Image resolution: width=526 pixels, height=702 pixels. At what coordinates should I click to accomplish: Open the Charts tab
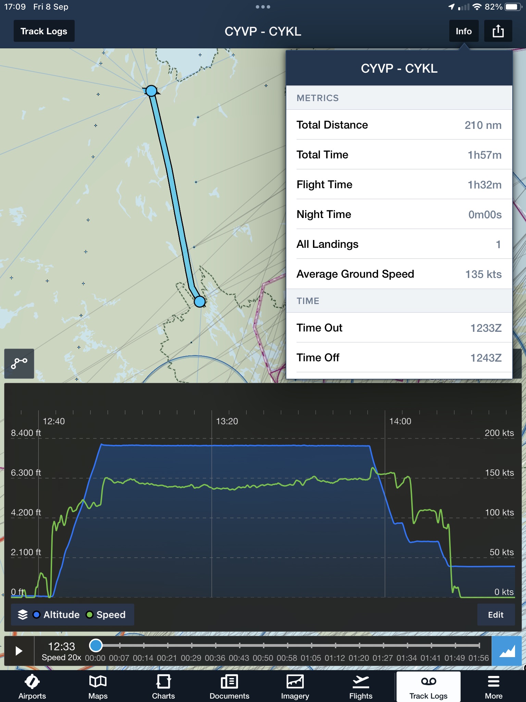(x=163, y=687)
